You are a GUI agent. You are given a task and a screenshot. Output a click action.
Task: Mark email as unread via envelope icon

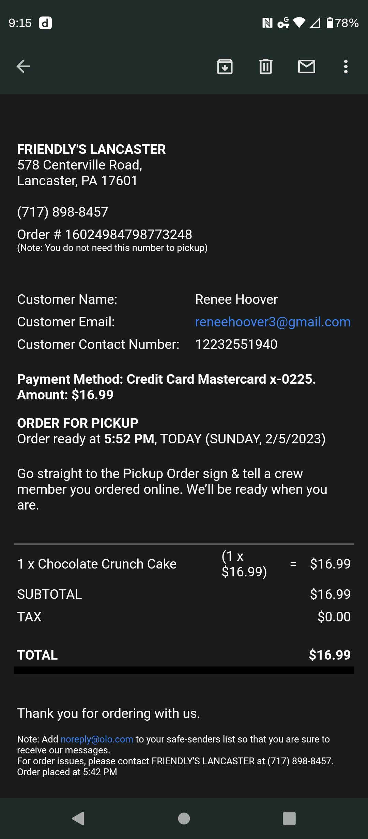(x=307, y=67)
